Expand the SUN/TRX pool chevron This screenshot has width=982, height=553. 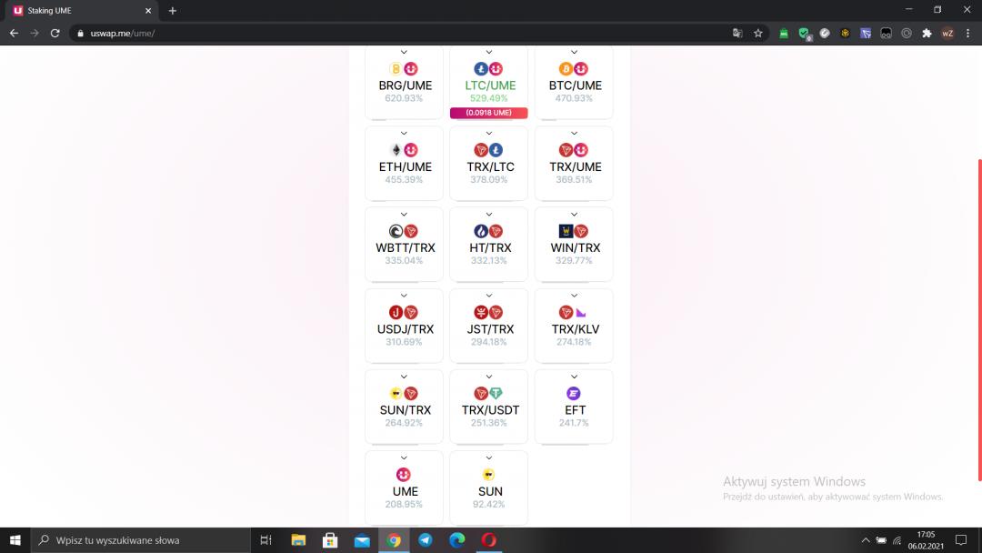[404, 377]
